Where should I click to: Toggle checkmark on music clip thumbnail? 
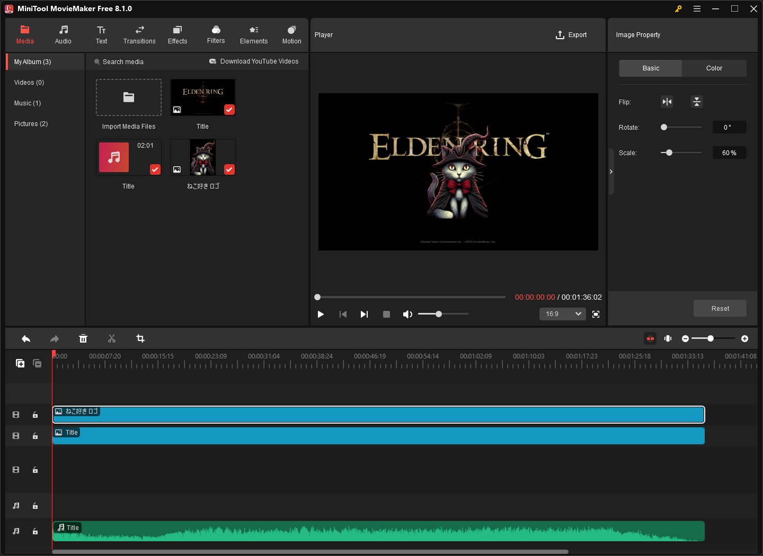(155, 169)
